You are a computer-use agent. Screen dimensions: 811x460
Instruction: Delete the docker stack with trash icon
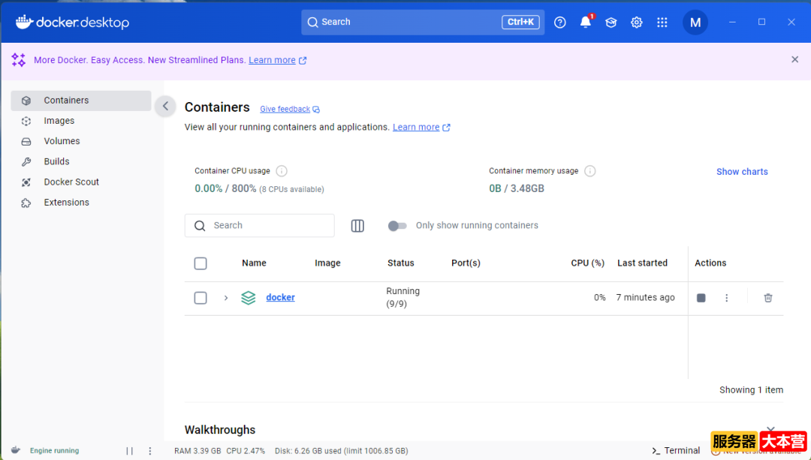click(768, 298)
